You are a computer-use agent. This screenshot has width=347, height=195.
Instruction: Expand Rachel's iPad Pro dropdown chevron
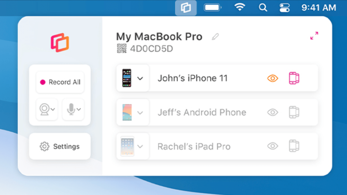(140, 147)
